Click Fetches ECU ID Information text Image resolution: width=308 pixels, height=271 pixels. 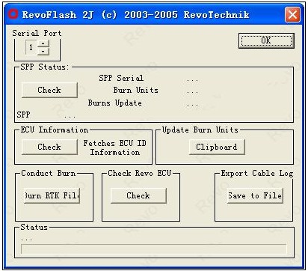point(114,147)
